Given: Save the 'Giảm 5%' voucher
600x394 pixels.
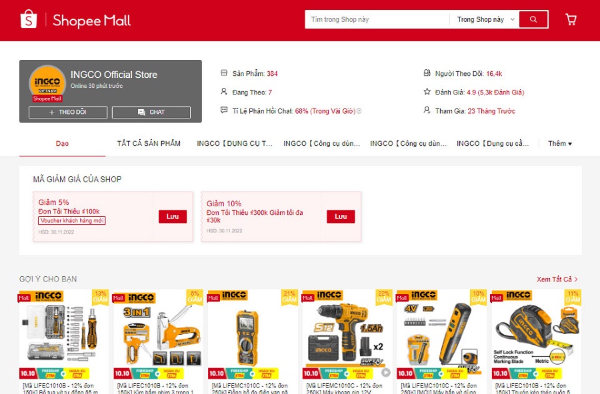Looking at the screenshot, I should [173, 216].
